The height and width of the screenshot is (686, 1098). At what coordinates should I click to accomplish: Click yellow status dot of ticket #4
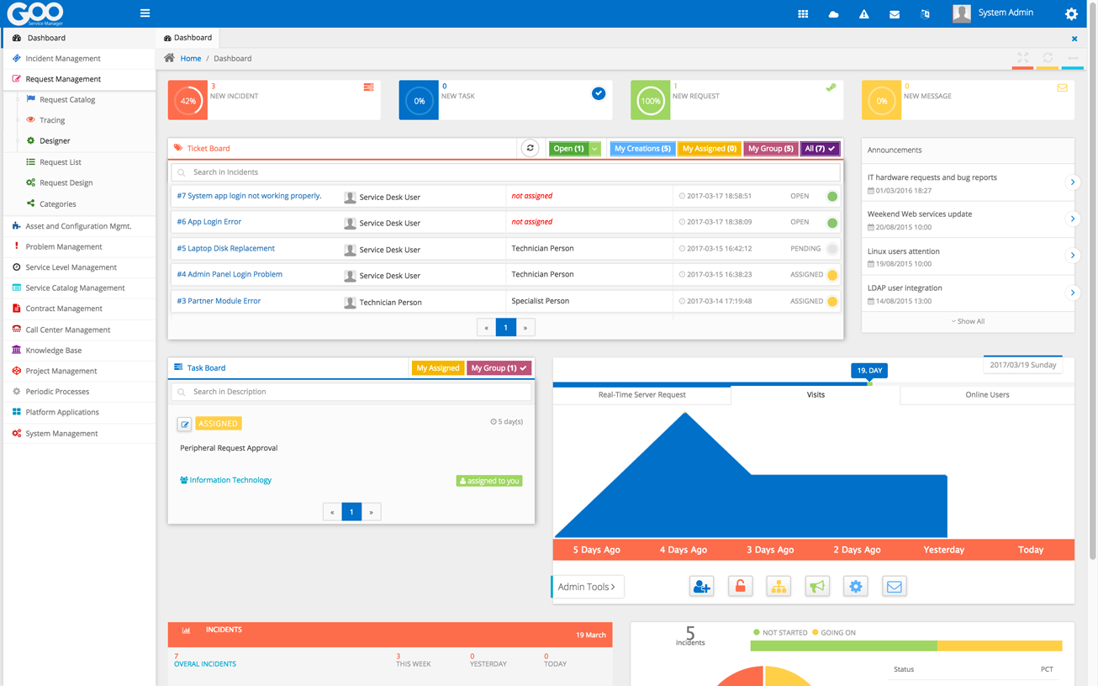(x=832, y=275)
